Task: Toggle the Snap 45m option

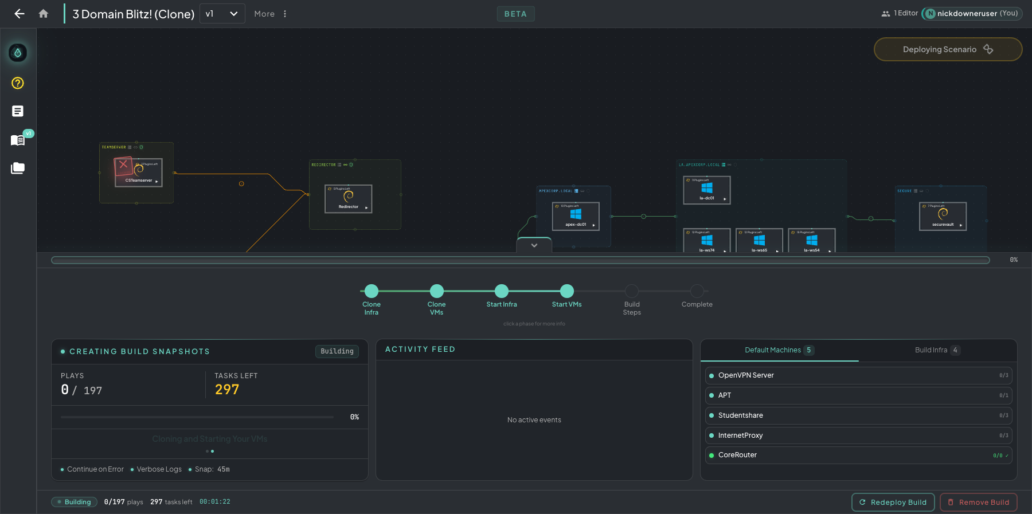Action: point(209,469)
